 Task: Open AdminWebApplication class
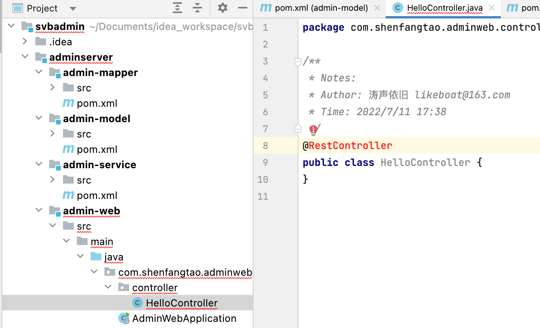184,318
